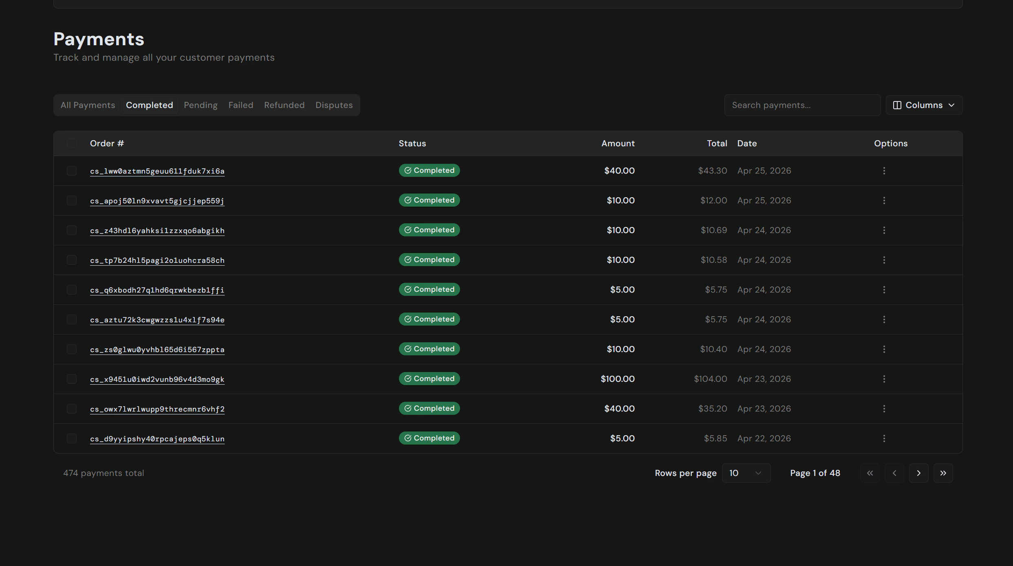Click the Amount column header
The image size is (1013, 566).
(618, 143)
